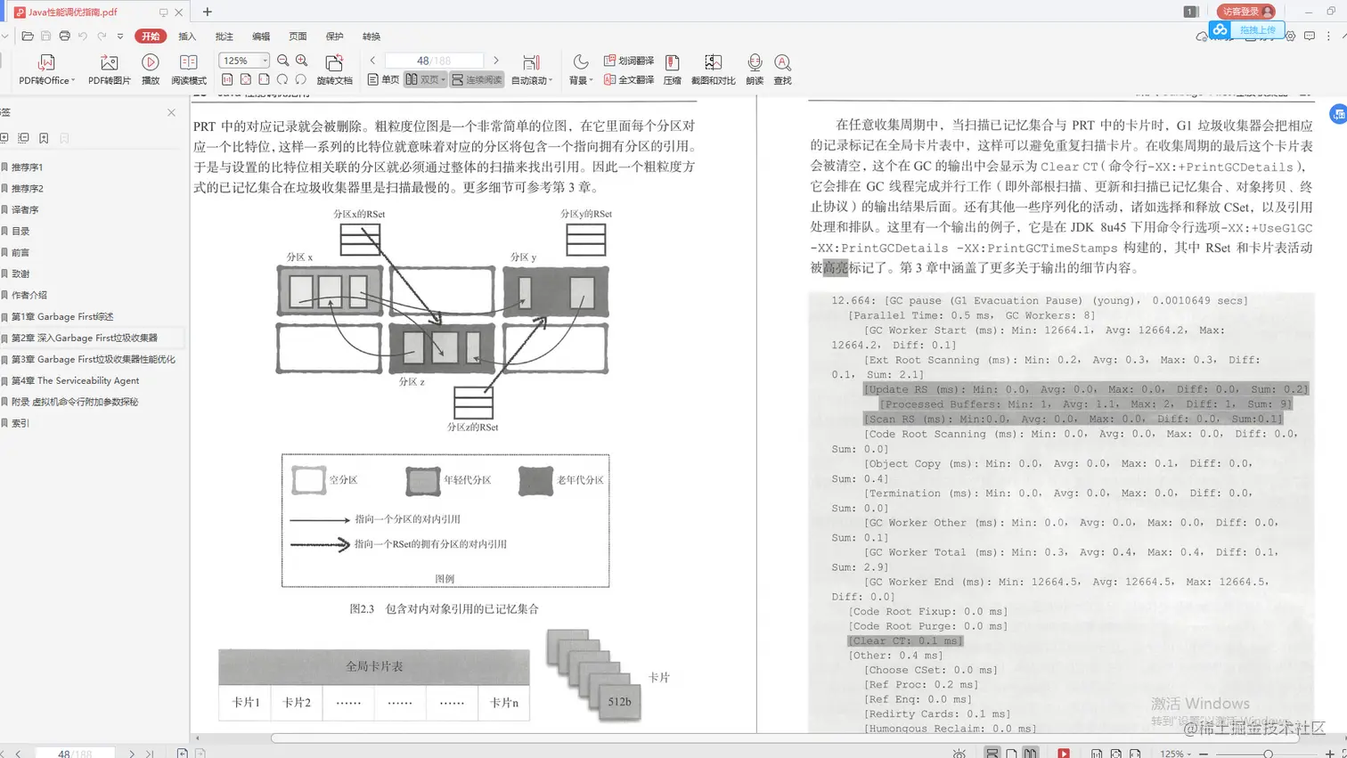Open bookmark 第2章 深入Garbage First垃圾收集器

(x=85, y=338)
